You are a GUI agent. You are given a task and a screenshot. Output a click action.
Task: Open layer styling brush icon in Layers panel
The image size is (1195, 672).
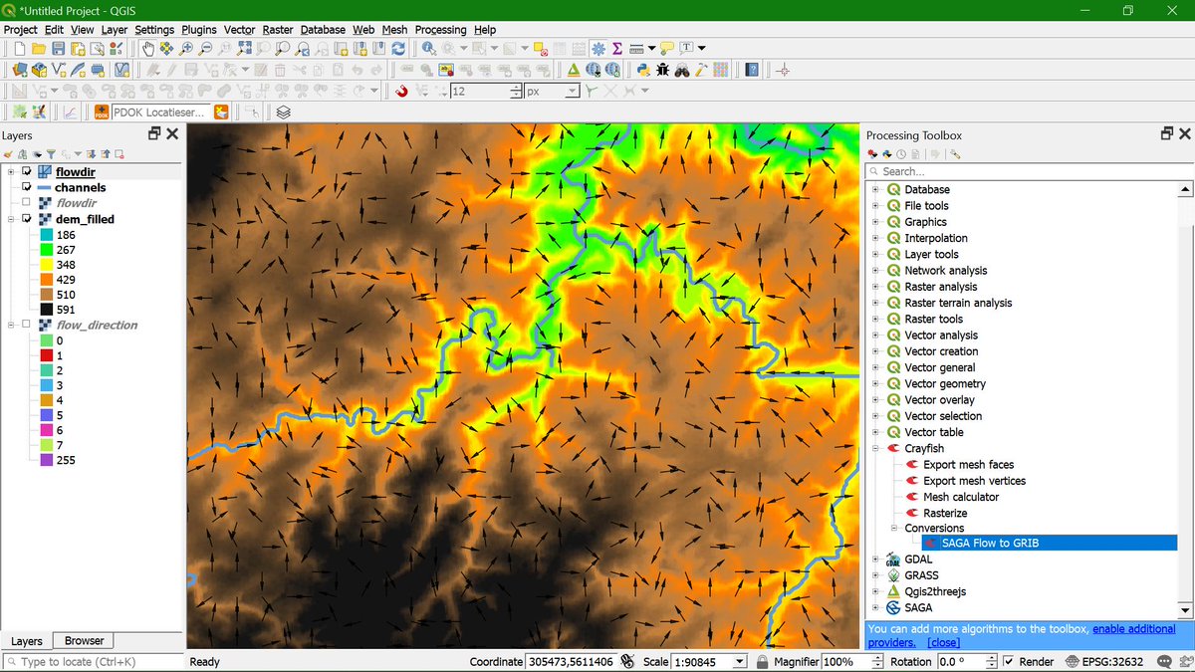[9, 154]
